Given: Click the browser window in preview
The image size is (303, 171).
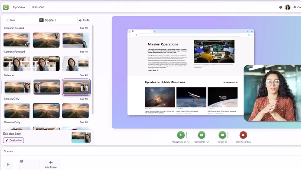Looking at the screenshot, I should (x=191, y=72).
